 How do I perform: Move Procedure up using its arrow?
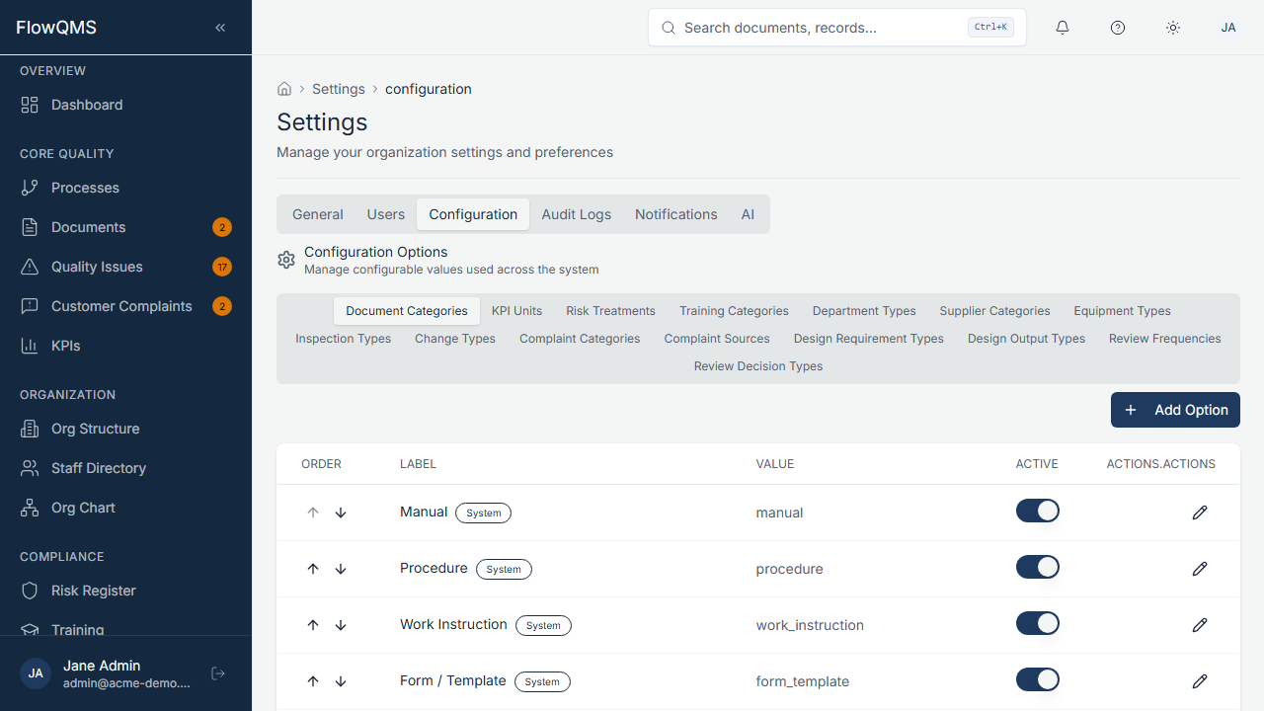313,568
